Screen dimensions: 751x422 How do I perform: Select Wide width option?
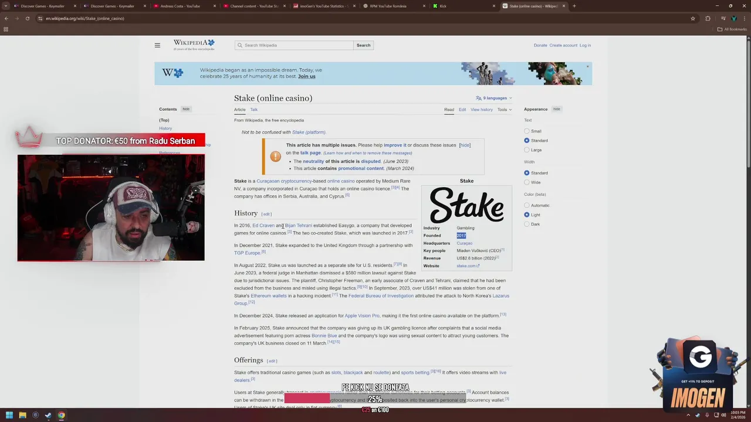coord(527,182)
